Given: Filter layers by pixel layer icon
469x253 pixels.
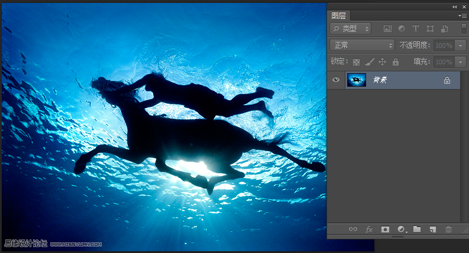Looking at the screenshot, I should 388,28.
